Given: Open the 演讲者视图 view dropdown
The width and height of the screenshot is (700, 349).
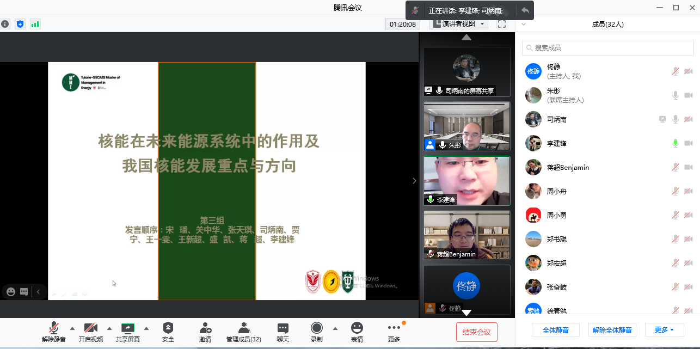Looking at the screenshot, I should [458, 24].
